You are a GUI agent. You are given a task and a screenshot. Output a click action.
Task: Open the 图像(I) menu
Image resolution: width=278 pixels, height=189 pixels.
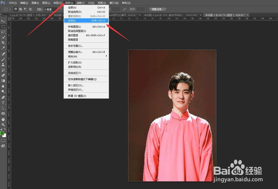[35, 3]
